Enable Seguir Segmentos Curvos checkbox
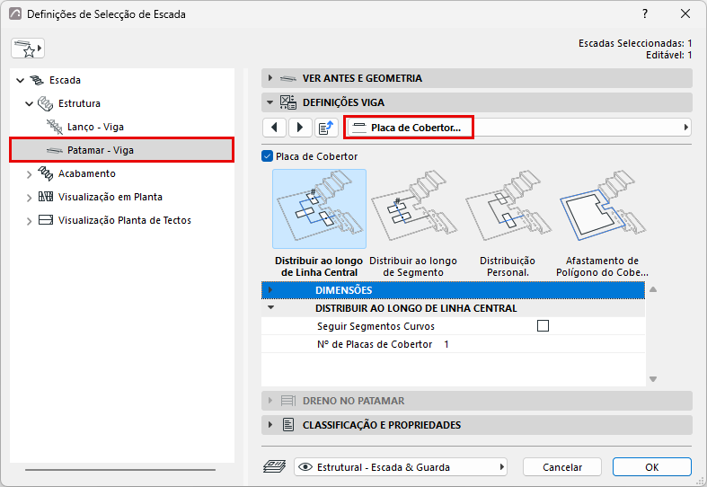The height and width of the screenshot is (487, 707). (x=543, y=325)
